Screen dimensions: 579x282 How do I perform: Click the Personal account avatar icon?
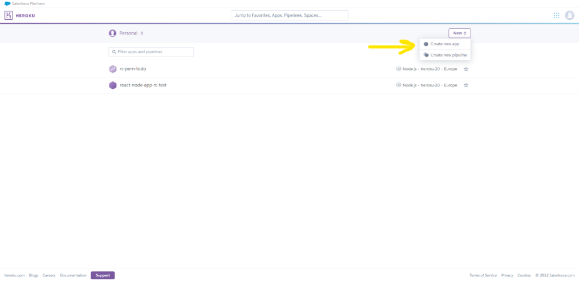tap(113, 33)
